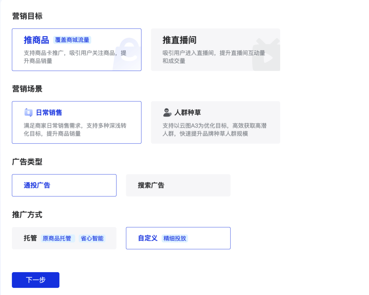Click the 推商品 card description text
The image size is (369, 295).
[x=75, y=57]
